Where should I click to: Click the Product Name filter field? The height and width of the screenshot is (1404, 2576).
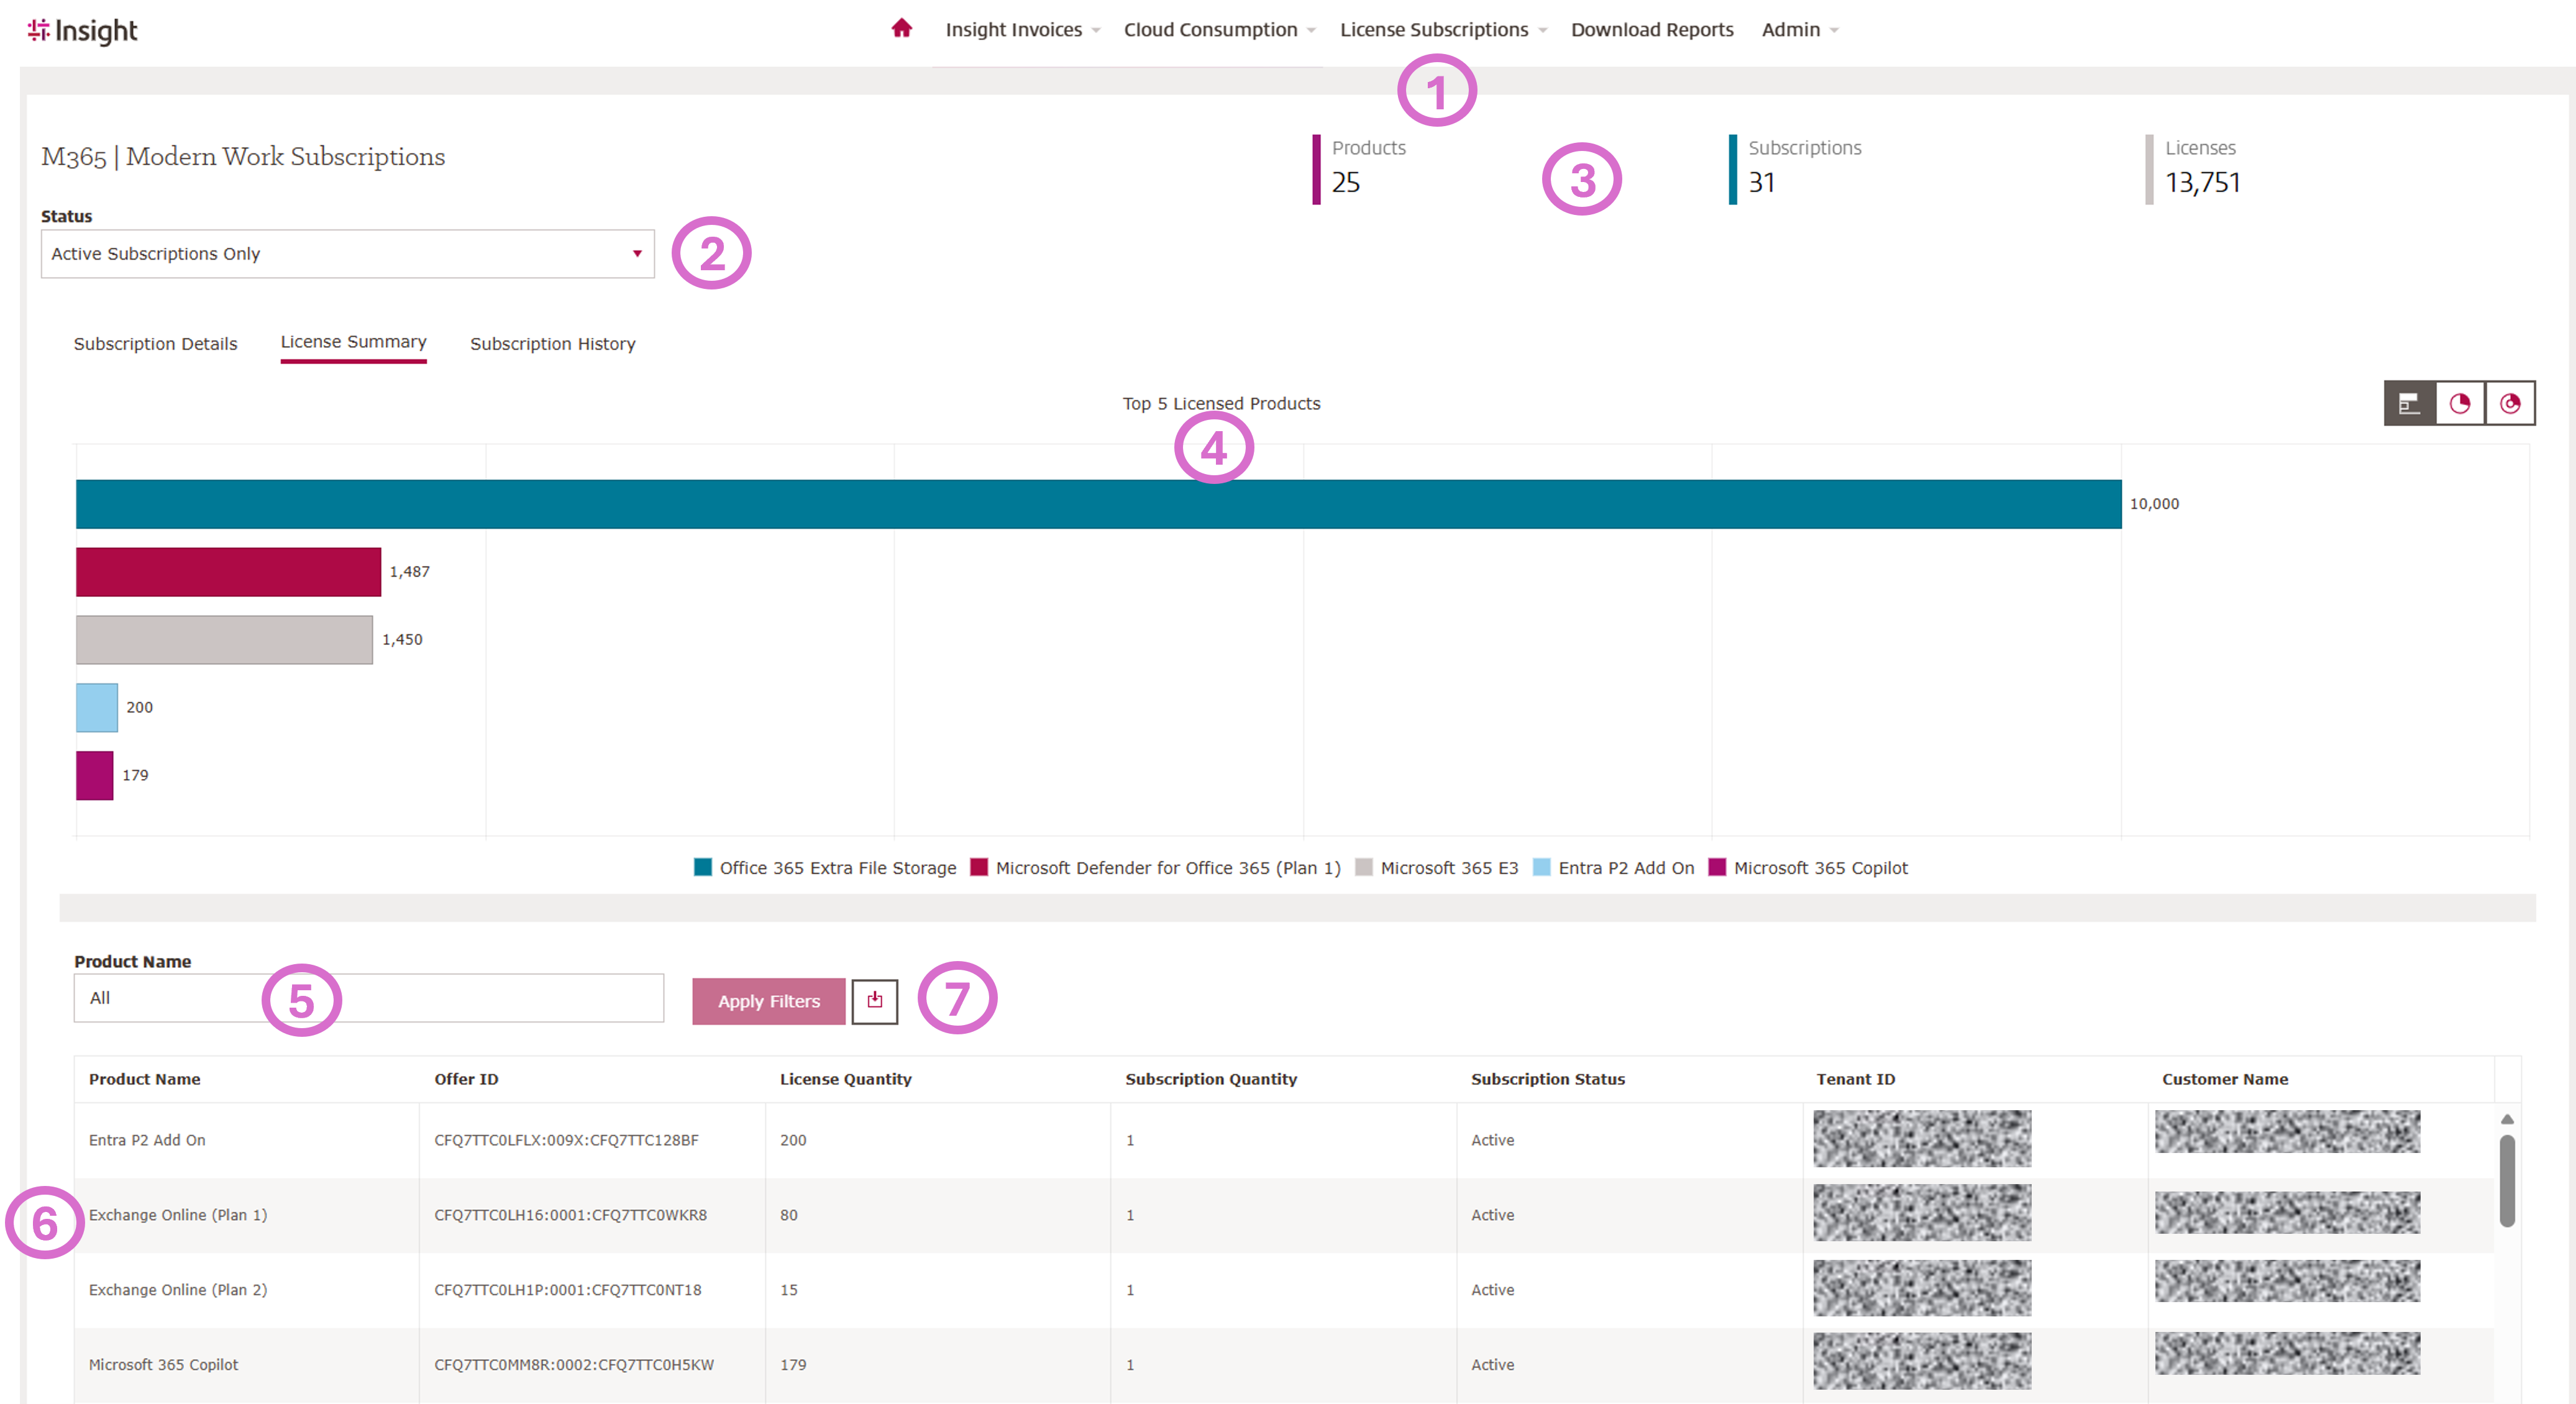(x=369, y=998)
